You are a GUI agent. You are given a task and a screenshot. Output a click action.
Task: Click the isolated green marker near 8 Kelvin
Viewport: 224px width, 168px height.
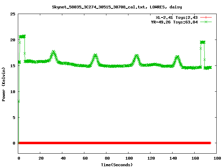[x=19, y=101]
